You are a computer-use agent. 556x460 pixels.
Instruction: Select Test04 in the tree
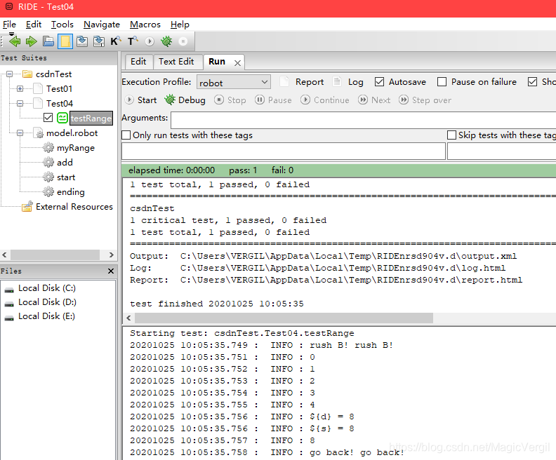[x=60, y=103]
